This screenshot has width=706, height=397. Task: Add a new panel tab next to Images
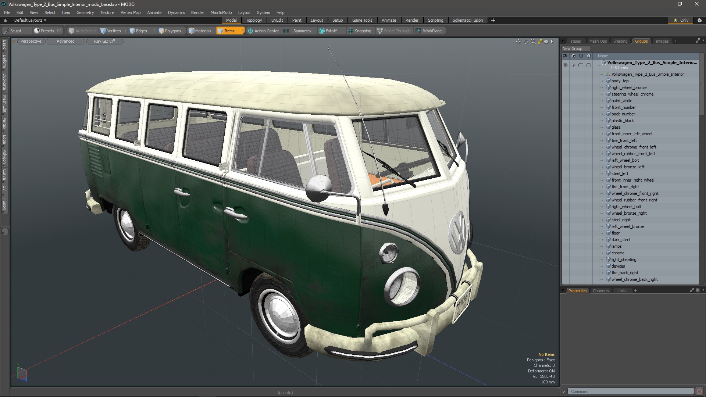tap(675, 41)
